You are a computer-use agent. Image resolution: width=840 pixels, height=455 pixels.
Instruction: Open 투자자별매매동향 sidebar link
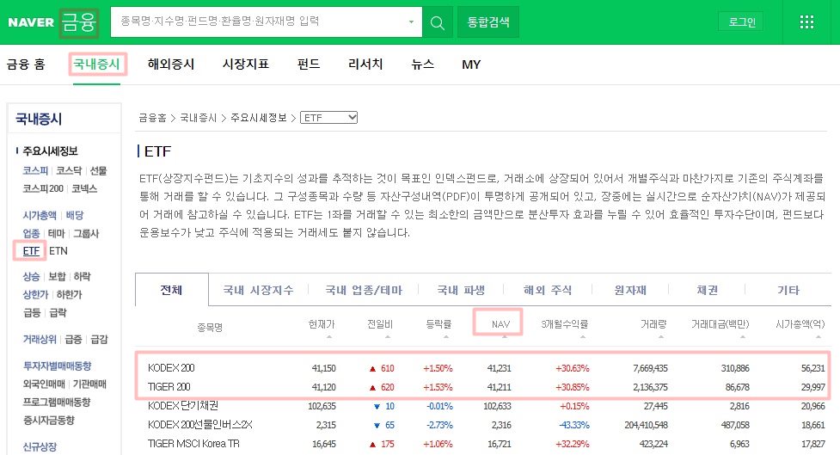(57, 366)
